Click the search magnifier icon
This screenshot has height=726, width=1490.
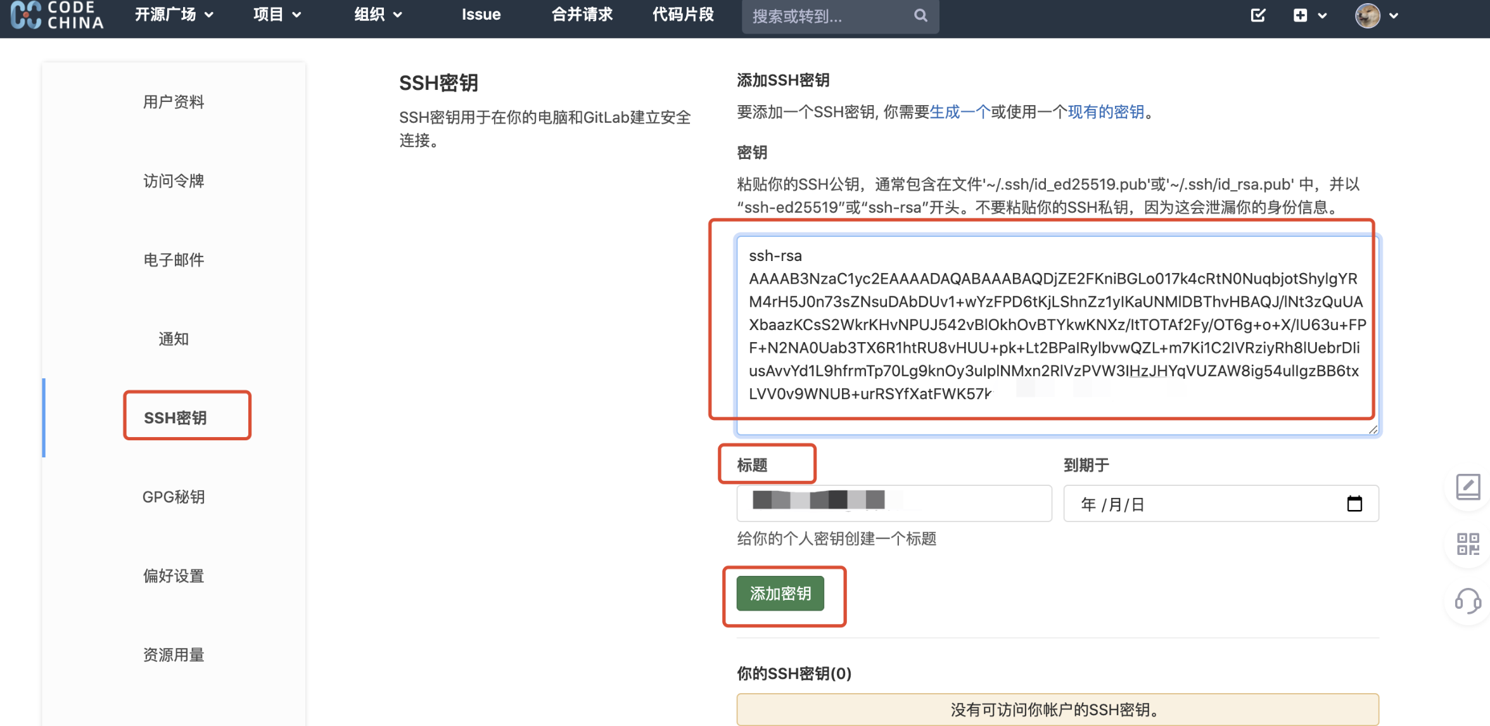pos(920,15)
